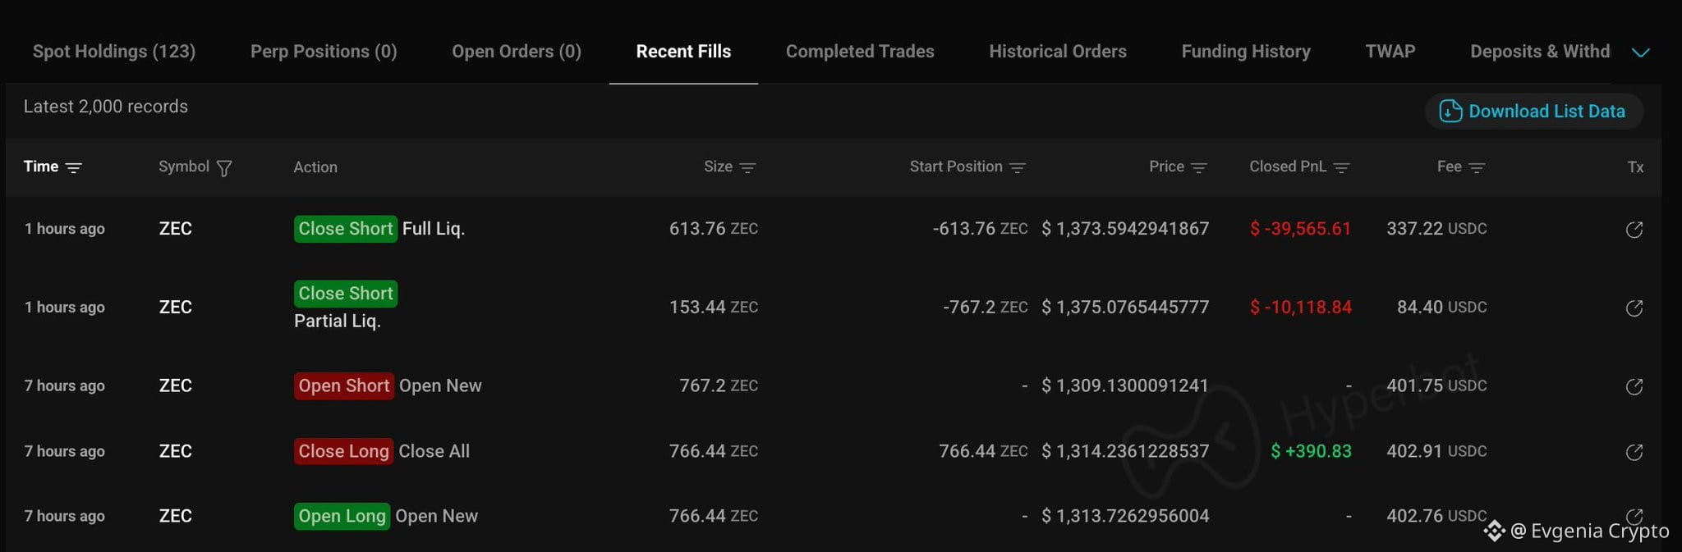Viewport: 1682px width, 552px height.
Task: Sort by Start Position column icon
Action: (1018, 167)
